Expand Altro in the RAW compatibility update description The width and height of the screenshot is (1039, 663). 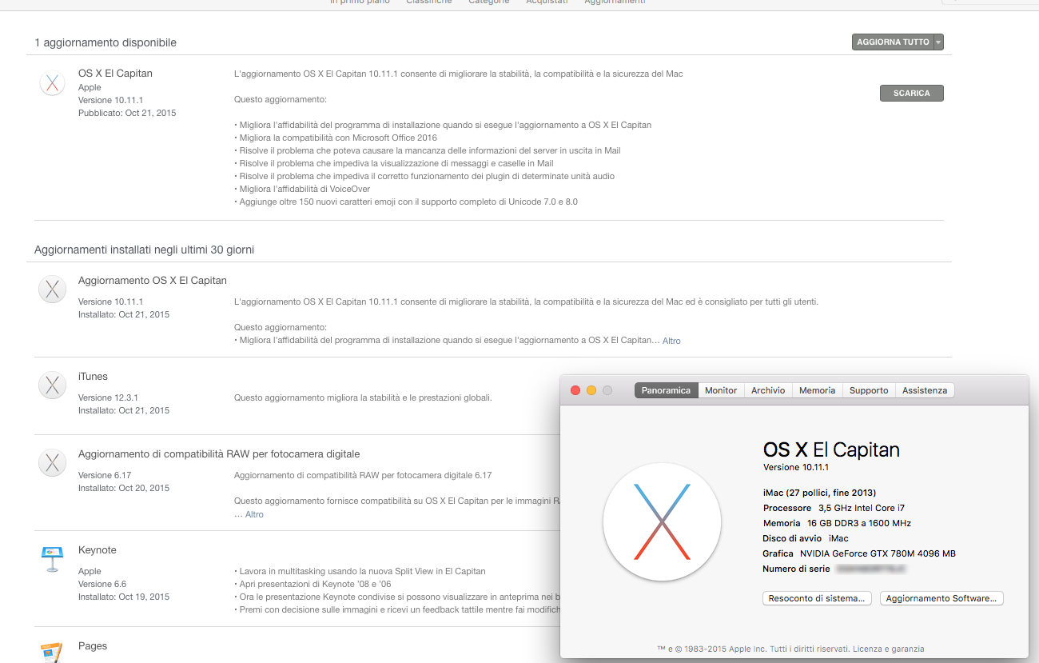point(254,514)
